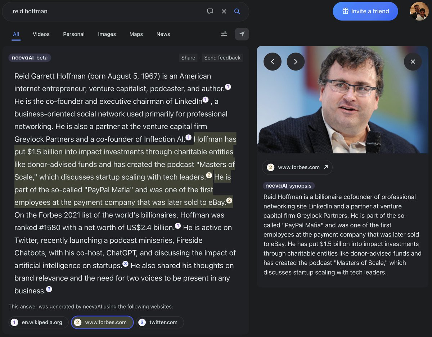Click citation 1 after 'Inflection AI.'
Screen dimensions: 432x337
[x=188, y=137]
